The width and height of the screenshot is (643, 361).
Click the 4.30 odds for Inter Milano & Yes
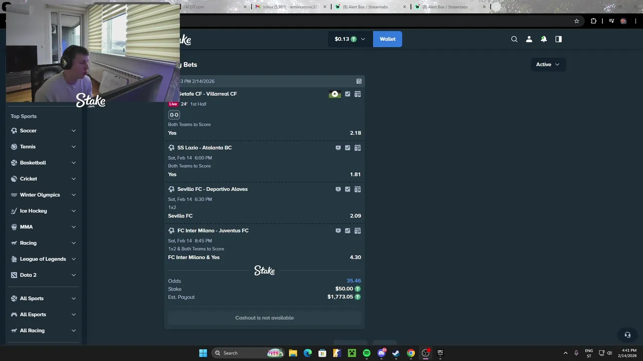[x=355, y=257]
